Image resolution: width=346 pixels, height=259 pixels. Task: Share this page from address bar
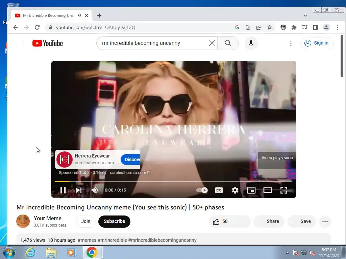259,27
